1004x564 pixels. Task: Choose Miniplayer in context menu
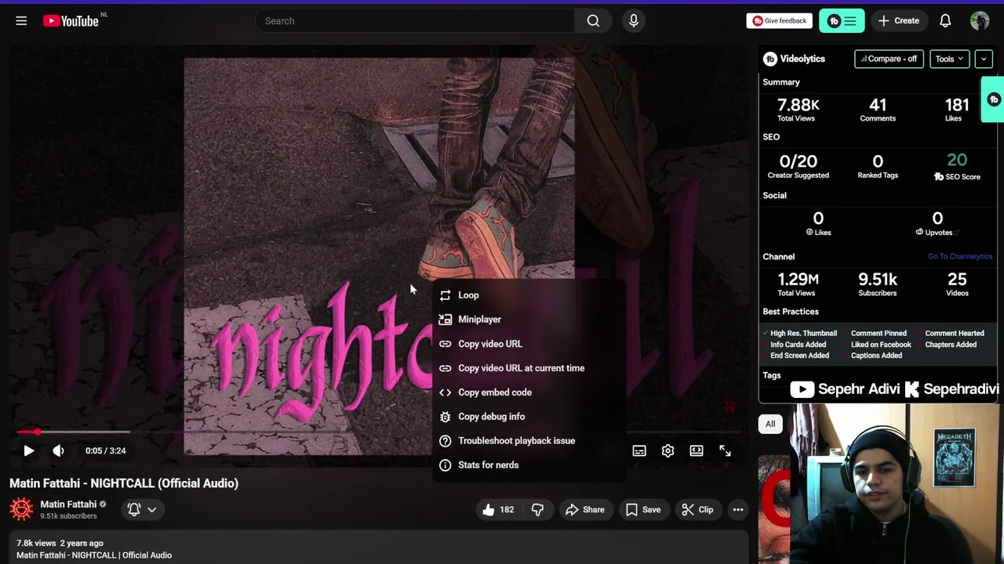[x=529, y=320]
